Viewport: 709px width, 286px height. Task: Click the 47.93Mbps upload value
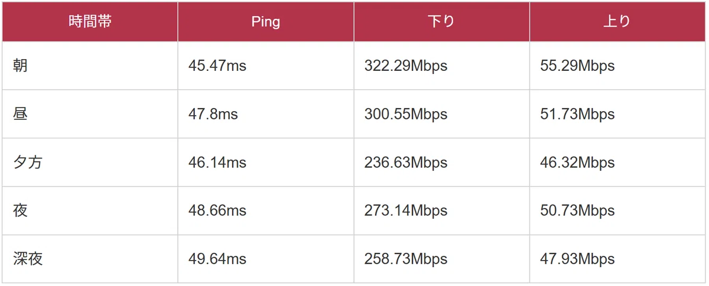click(577, 259)
